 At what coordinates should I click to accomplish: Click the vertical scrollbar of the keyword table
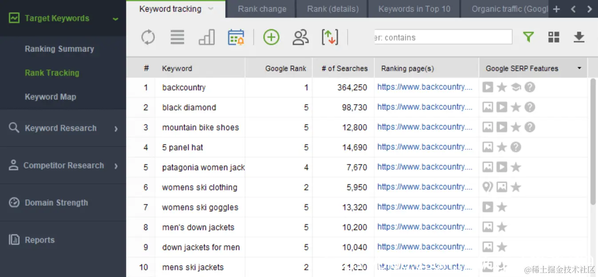tap(593, 141)
